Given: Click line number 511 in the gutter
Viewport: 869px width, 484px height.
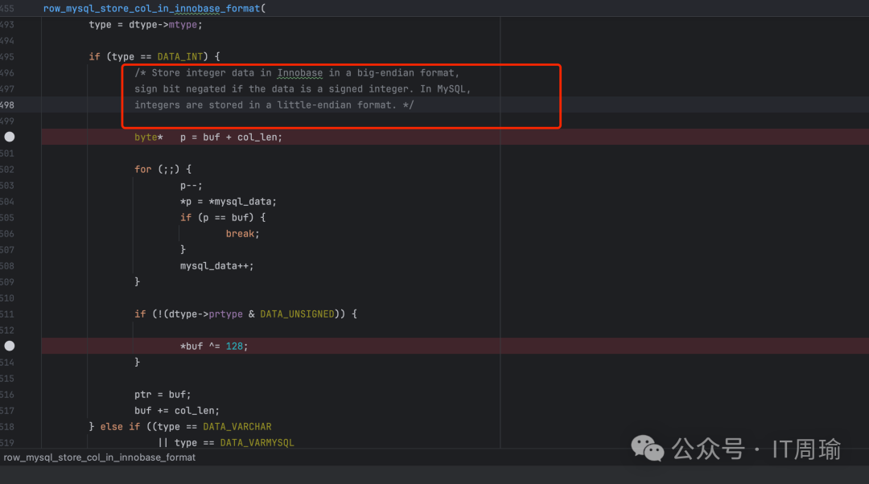Looking at the screenshot, I should tap(7, 314).
